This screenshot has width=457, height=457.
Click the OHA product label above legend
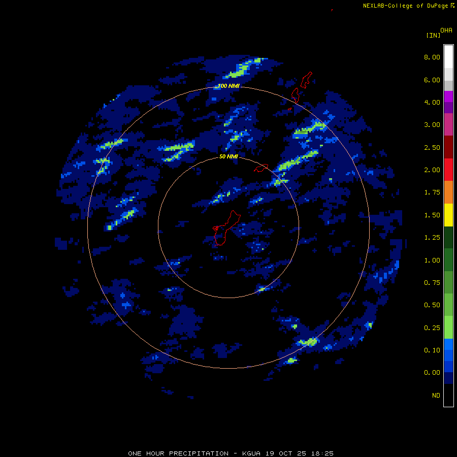click(446, 30)
